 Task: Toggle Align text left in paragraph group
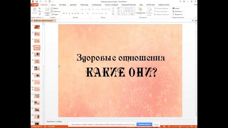(x=93, y=14)
